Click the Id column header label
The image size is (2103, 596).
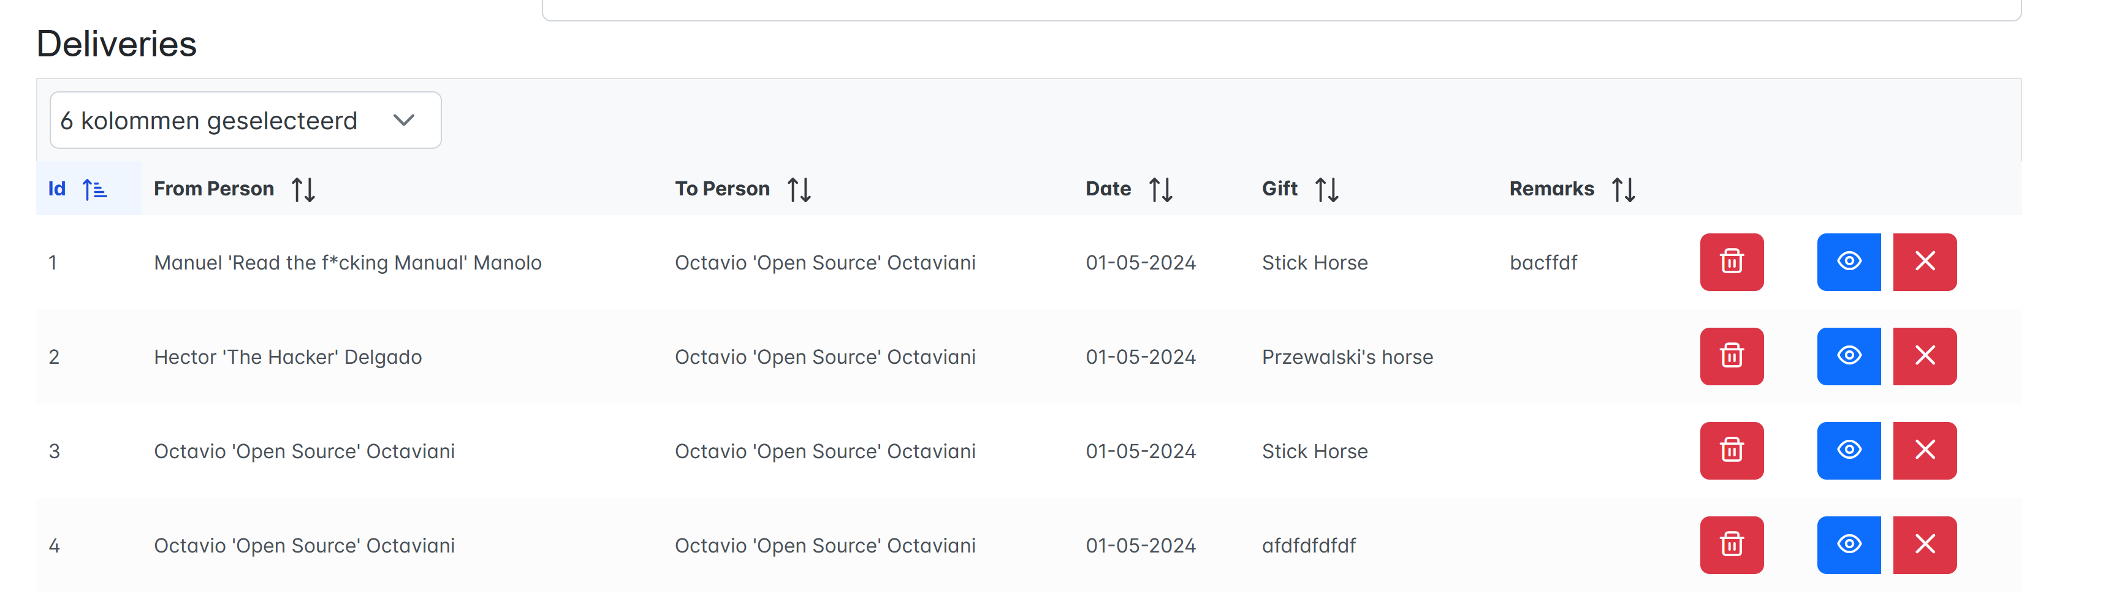56,188
